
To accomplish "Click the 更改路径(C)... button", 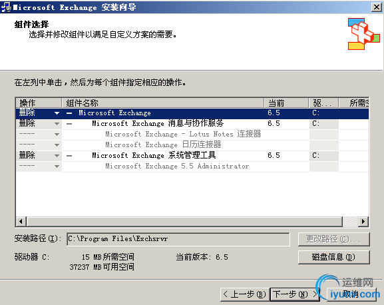I will (x=334, y=239).
